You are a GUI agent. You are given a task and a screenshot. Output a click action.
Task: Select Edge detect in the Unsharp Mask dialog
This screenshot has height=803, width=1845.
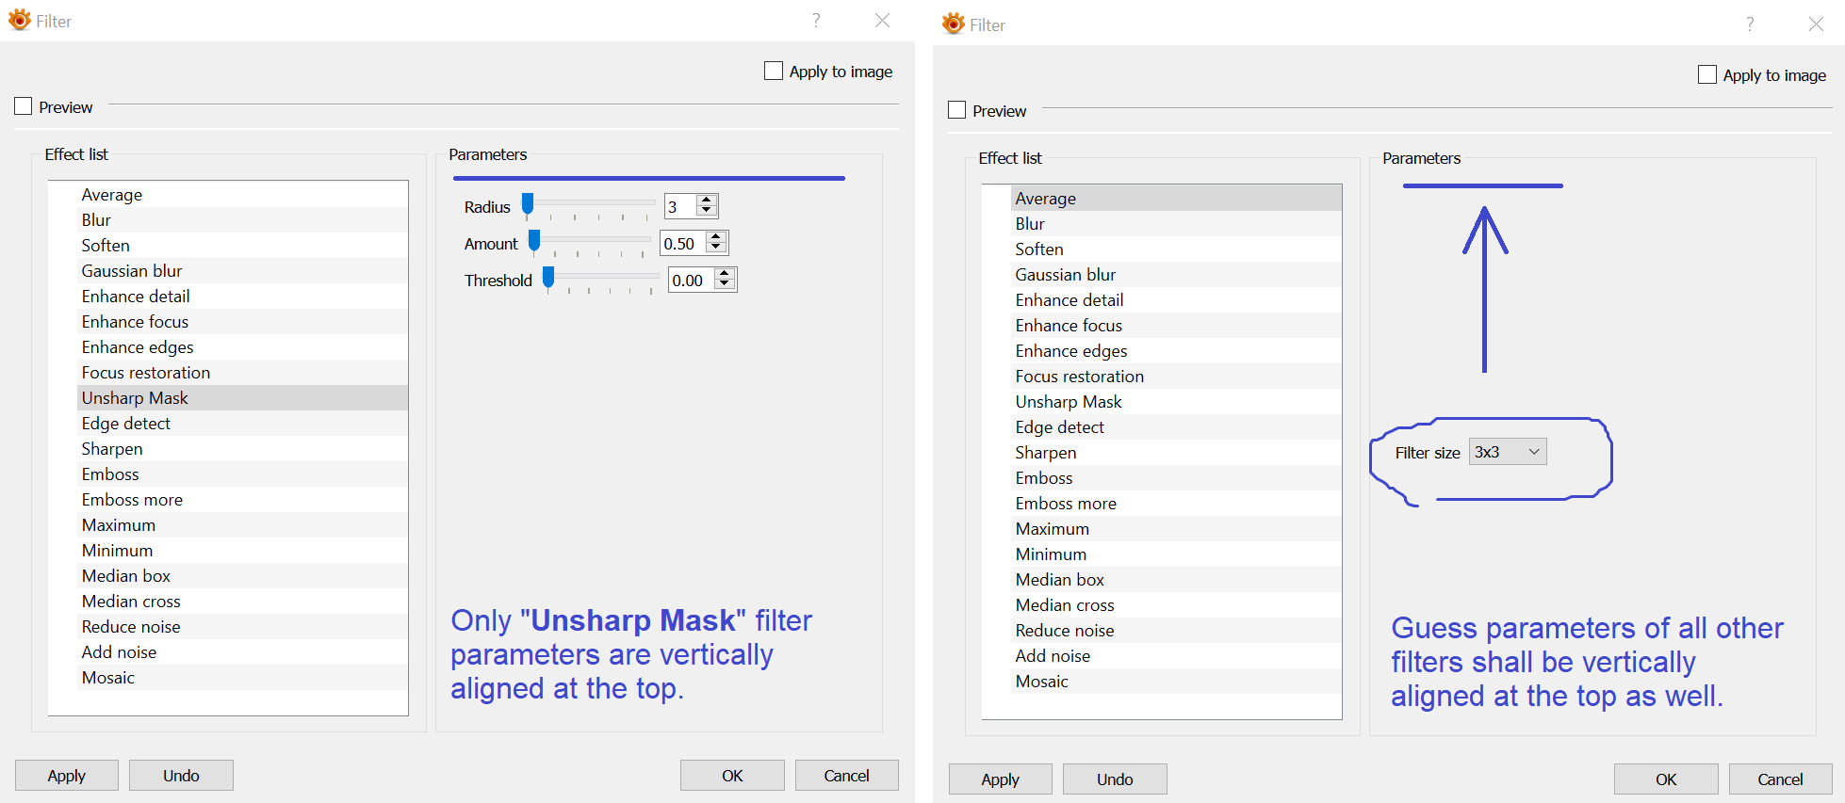(242, 424)
